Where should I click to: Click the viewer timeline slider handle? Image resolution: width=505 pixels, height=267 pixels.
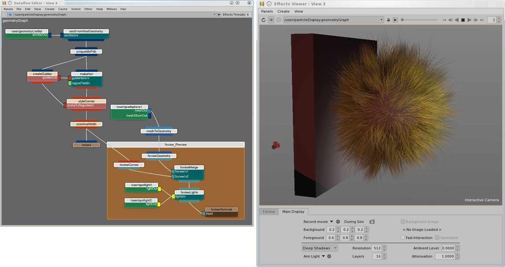(402, 20)
